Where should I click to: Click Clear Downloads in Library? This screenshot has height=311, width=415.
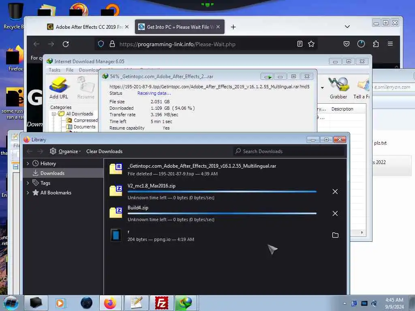coord(104,151)
